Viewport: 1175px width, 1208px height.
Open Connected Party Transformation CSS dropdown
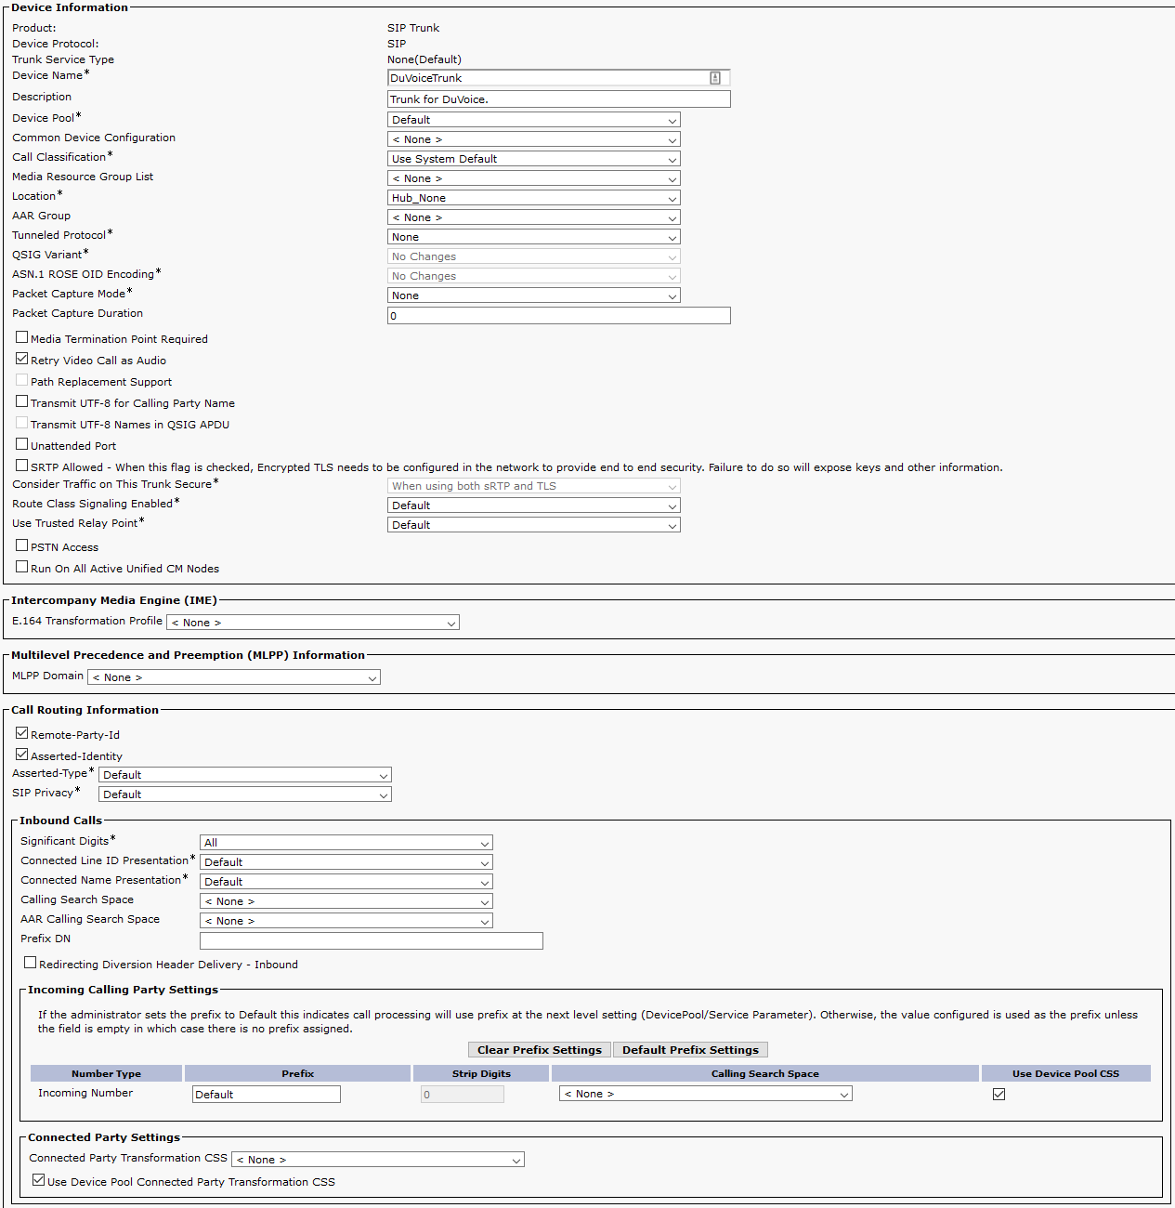(x=378, y=1160)
